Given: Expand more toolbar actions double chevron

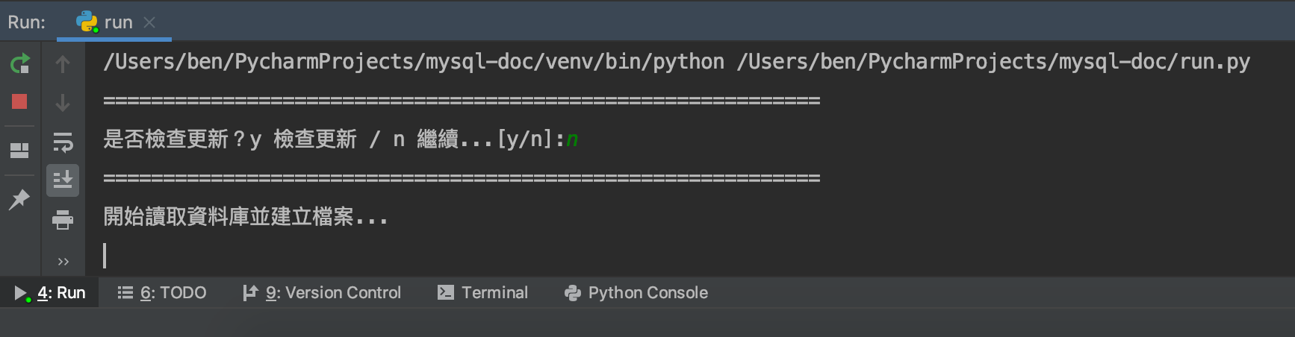Looking at the screenshot, I should point(63,262).
